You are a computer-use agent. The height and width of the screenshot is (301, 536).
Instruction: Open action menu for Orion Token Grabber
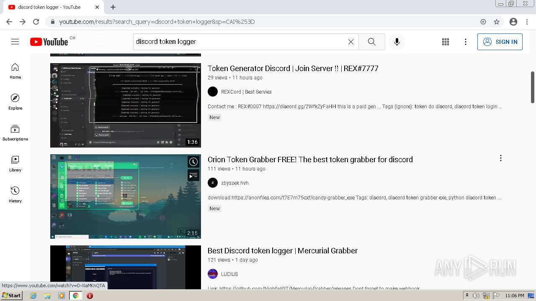(x=501, y=158)
